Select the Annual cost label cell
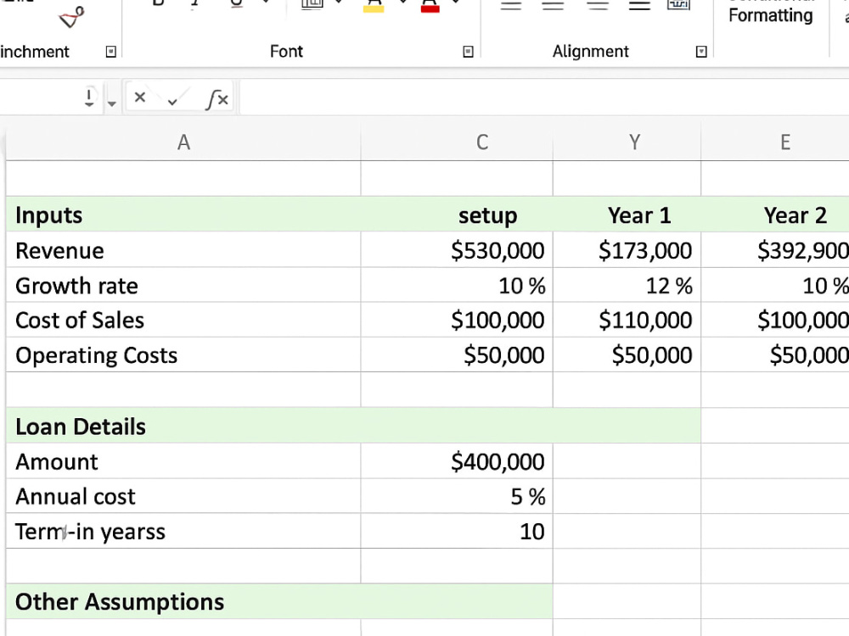 tap(183, 496)
